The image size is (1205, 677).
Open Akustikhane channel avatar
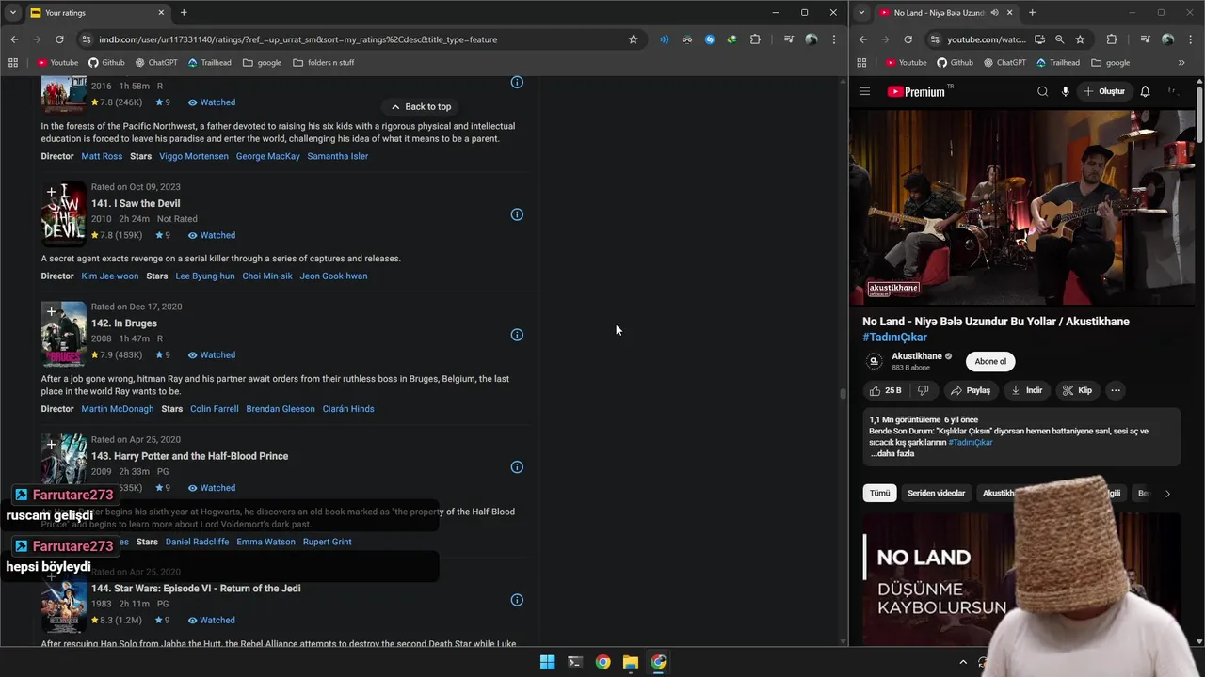coord(874,361)
